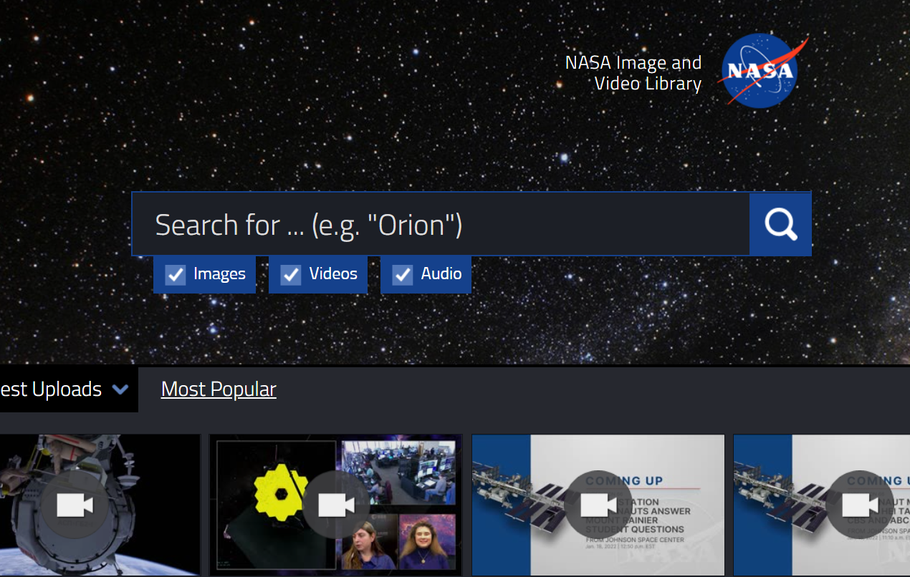Click the checkmark icon inside the Audio filter
910x577 pixels.
(x=402, y=274)
